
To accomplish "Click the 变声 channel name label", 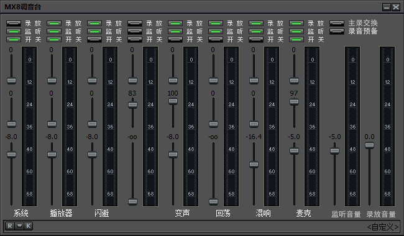I will pyautogui.click(x=182, y=213).
